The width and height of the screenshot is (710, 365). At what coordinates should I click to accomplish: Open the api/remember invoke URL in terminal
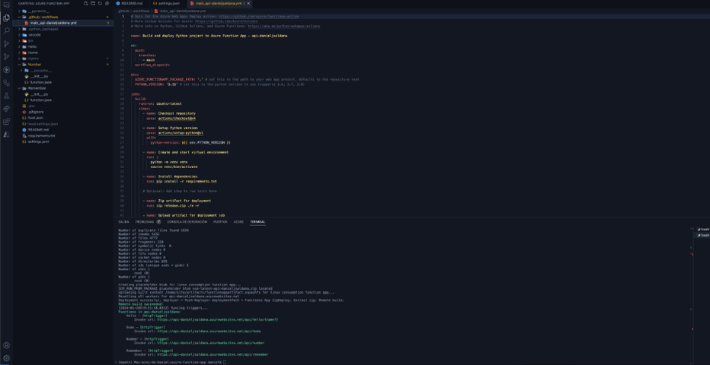[213, 354]
